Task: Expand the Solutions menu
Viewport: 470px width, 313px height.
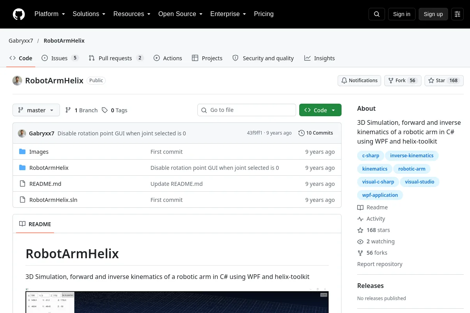Action: tap(89, 14)
